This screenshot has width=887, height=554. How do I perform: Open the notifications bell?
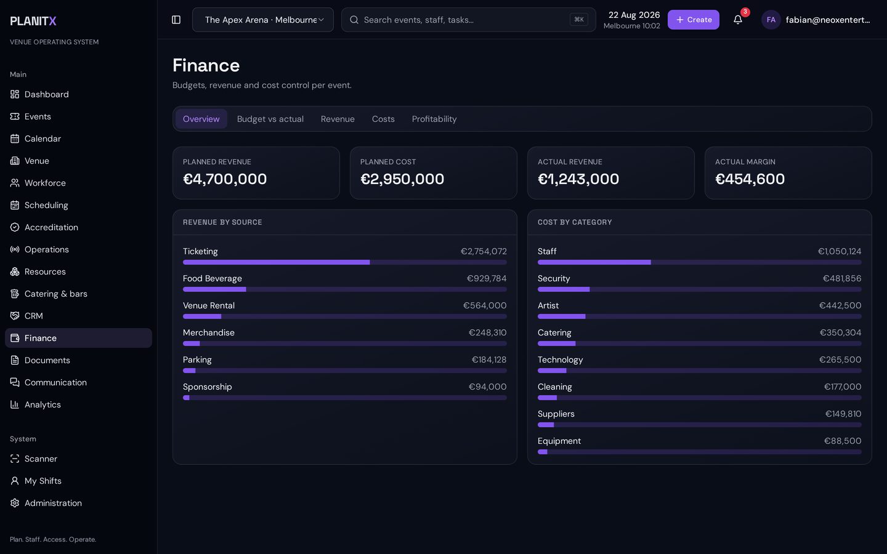(738, 20)
